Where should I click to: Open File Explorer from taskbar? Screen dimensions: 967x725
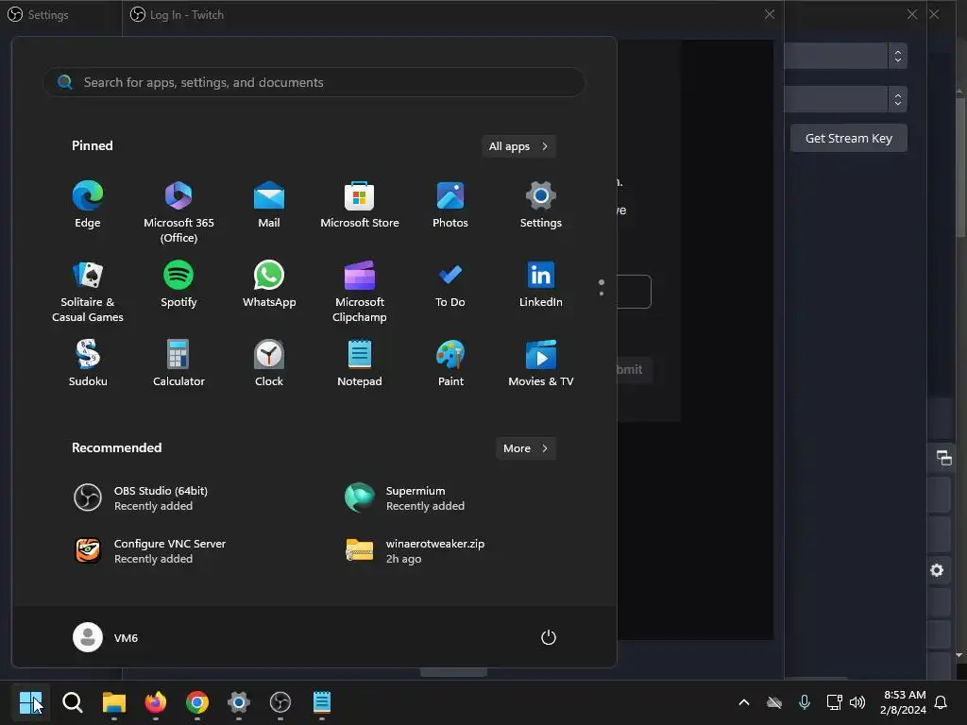click(114, 702)
